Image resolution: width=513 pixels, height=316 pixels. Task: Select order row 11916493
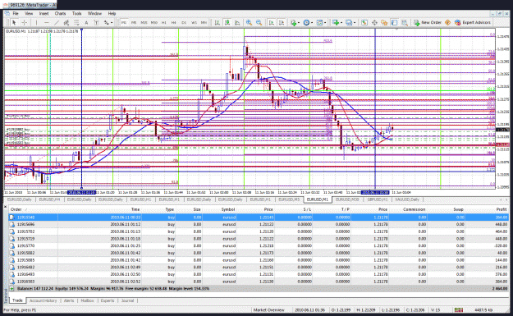tap(259, 274)
